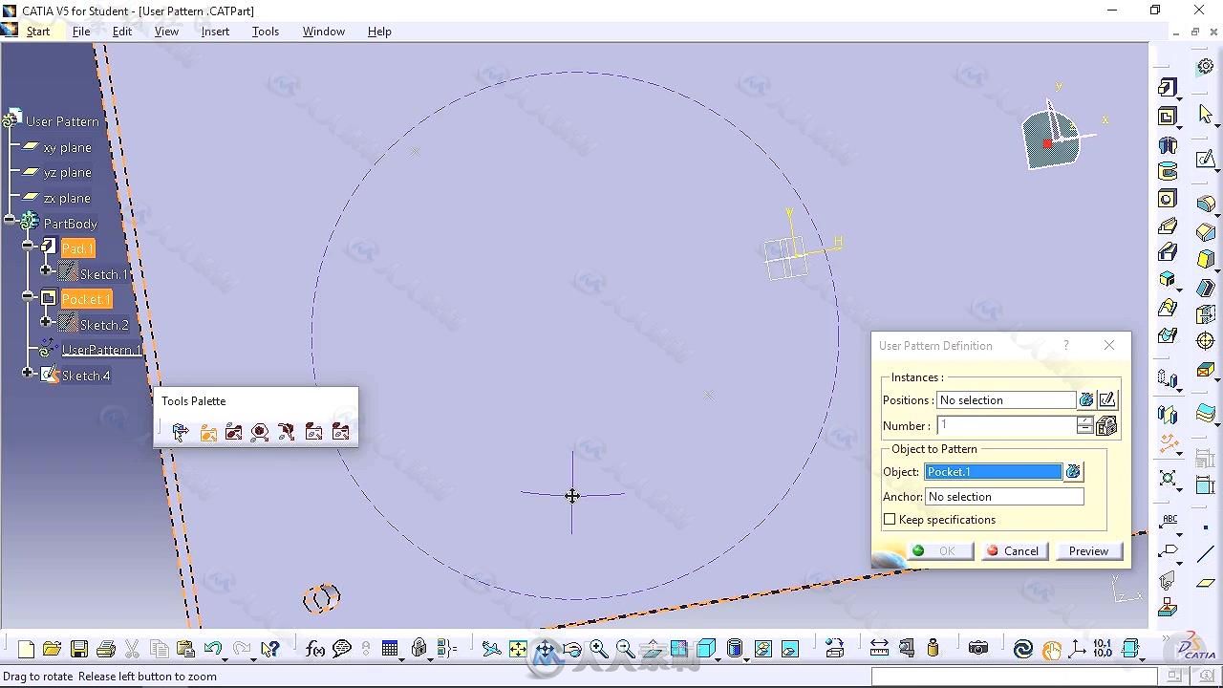1223x688 pixels.
Task: Click the Preview button
Action: coord(1088,551)
